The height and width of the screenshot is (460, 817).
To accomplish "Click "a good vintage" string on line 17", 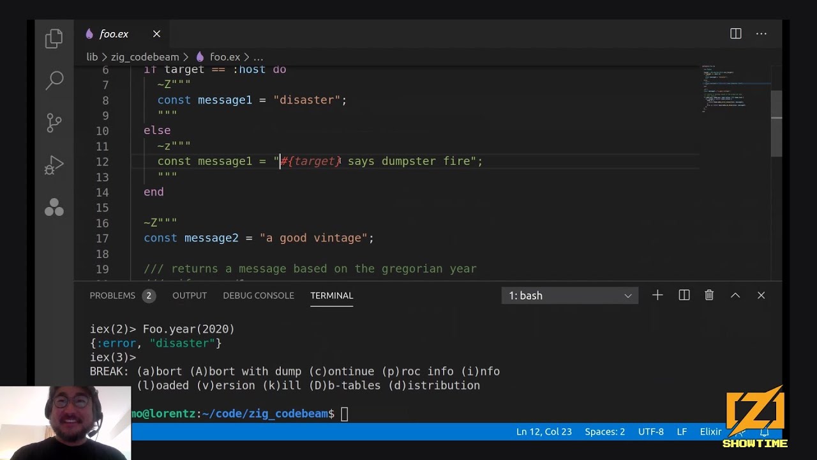I will coord(313,238).
